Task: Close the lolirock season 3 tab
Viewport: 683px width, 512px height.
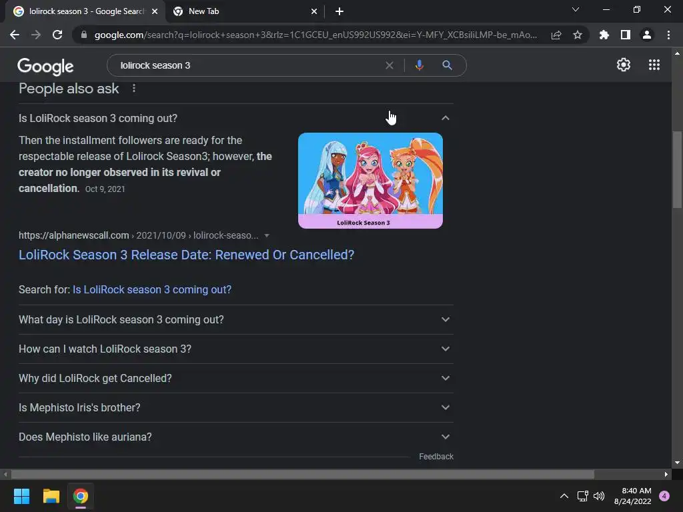Action: pos(155,11)
